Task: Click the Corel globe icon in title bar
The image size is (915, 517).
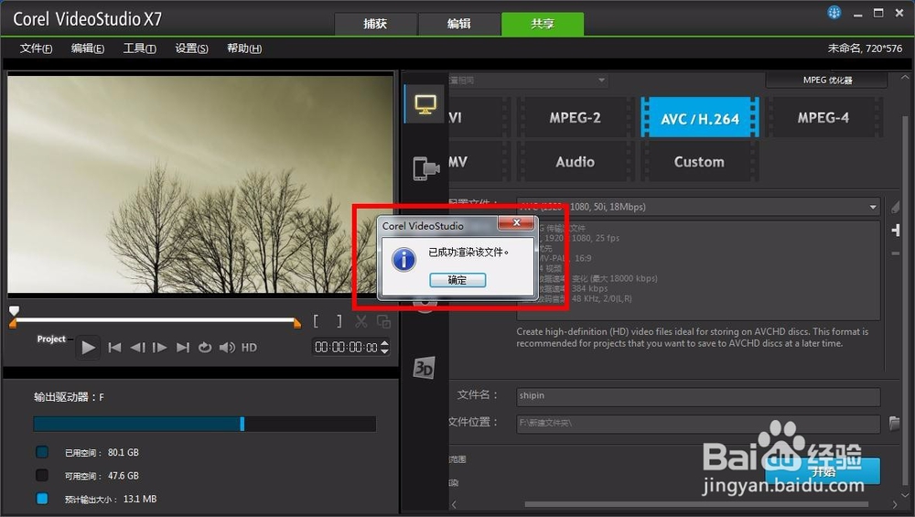Action: click(834, 12)
